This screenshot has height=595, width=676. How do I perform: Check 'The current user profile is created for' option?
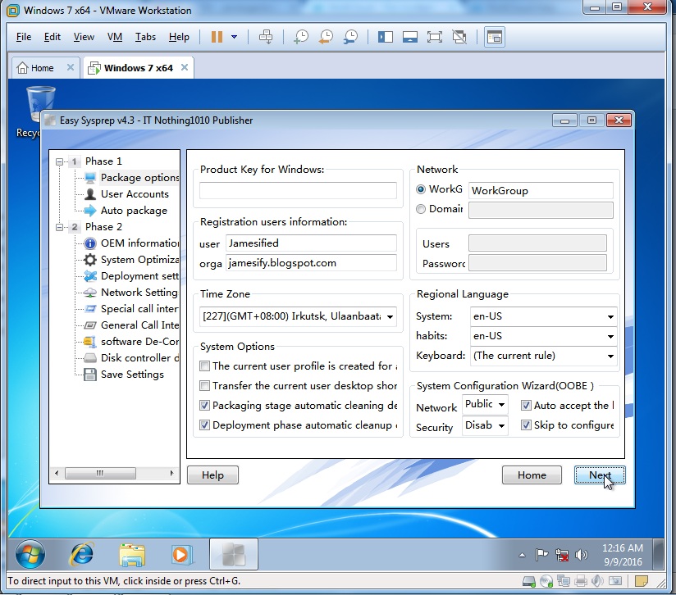(205, 366)
